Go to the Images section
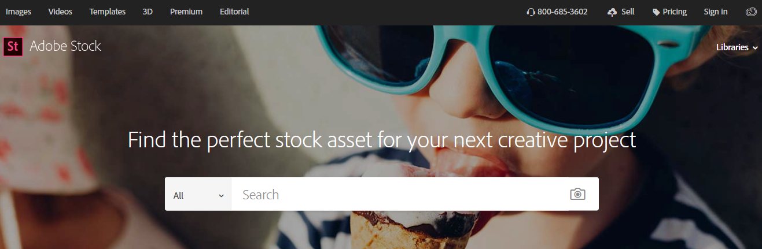762x249 pixels. (19, 12)
